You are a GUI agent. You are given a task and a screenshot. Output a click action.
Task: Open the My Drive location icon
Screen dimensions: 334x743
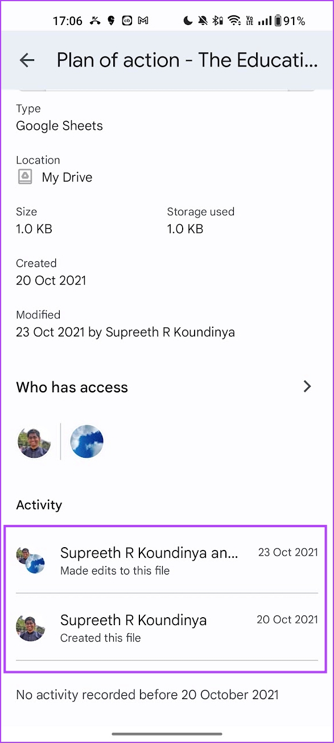[24, 177]
